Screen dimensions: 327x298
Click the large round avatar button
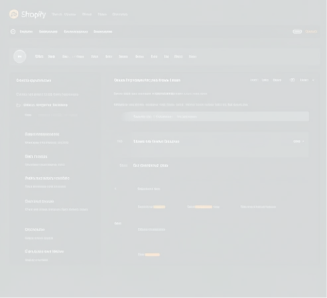click(20, 56)
